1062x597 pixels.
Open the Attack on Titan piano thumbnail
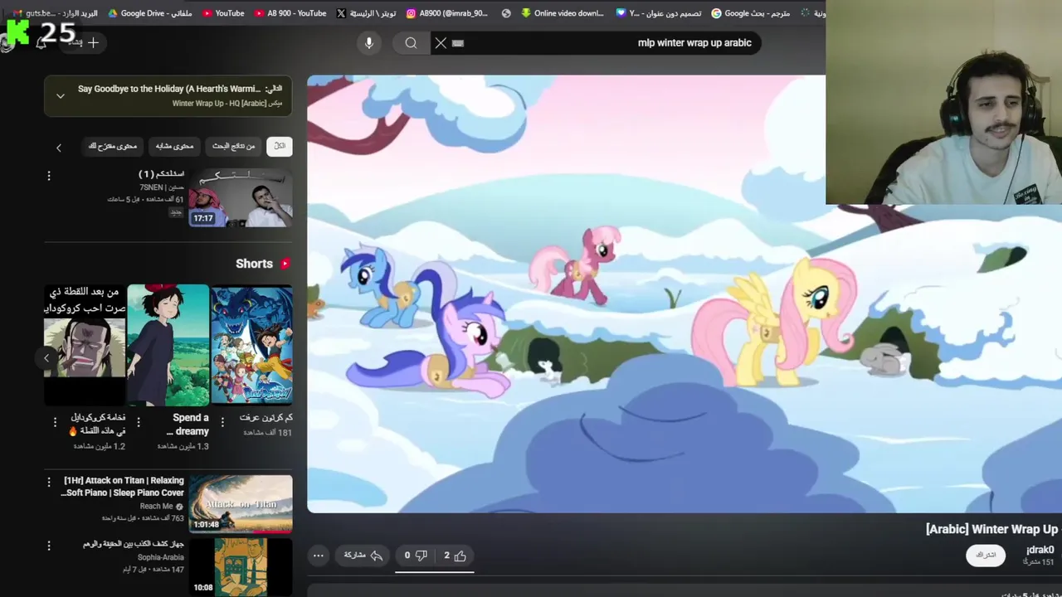241,503
